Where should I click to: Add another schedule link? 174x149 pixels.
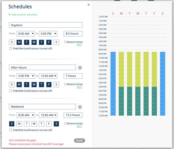24,15
